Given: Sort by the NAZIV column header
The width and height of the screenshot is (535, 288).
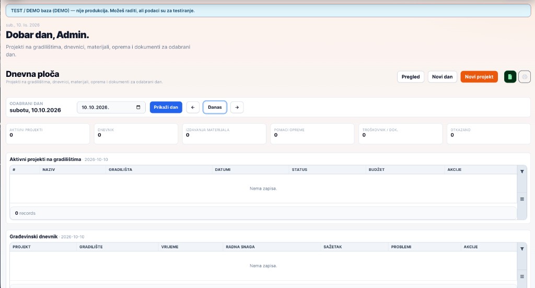Looking at the screenshot, I should coord(49,169).
